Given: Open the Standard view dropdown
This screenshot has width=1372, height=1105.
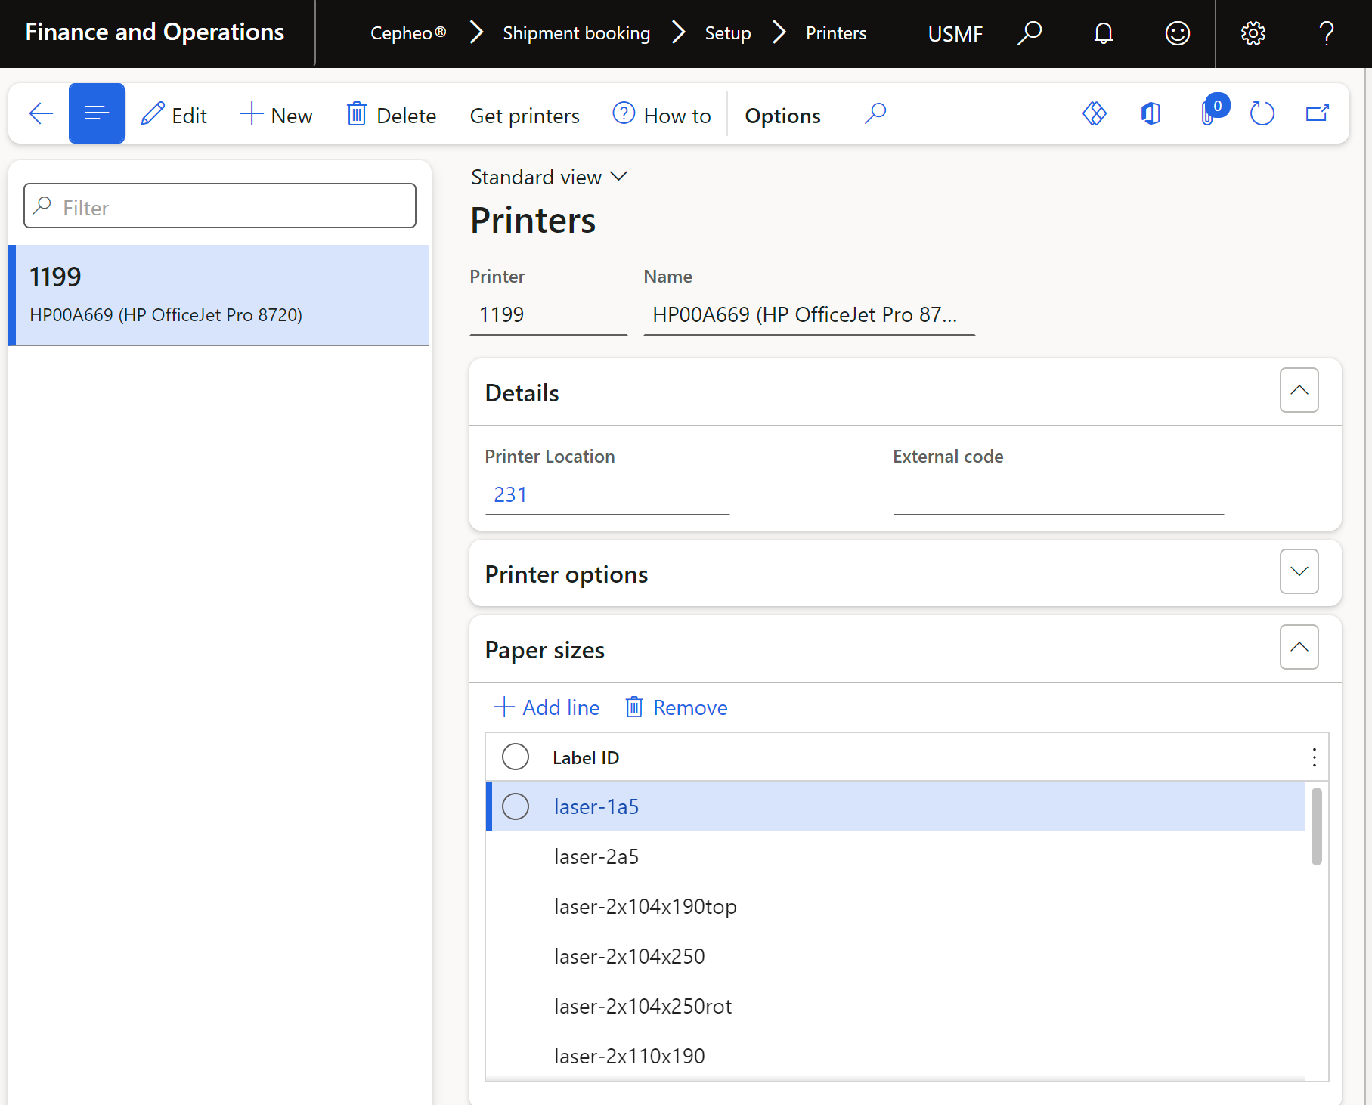Looking at the screenshot, I should 549,177.
